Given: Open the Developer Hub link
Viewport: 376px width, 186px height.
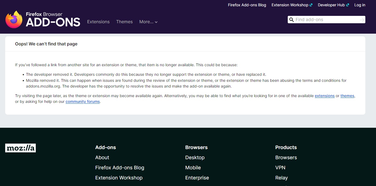Looking at the screenshot, I should click(x=333, y=5).
